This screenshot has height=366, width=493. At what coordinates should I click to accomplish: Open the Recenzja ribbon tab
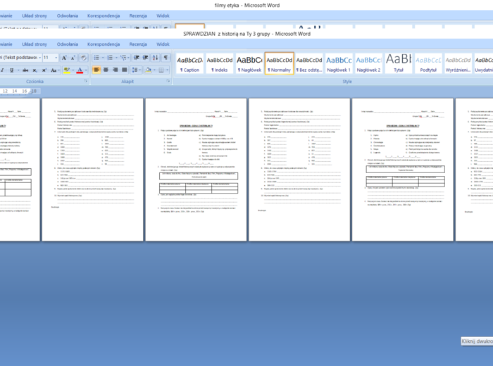[x=138, y=44]
